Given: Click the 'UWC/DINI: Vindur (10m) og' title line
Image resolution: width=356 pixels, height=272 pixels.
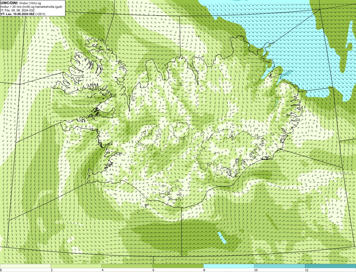Looking at the screenshot, I should tap(21, 3).
